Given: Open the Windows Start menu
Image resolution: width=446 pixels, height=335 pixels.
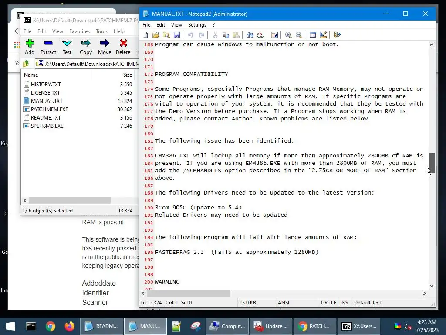Looking at the screenshot, I should click(x=10, y=326).
